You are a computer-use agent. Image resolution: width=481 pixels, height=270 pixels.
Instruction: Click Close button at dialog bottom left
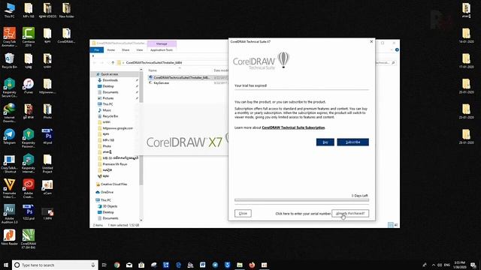(x=243, y=213)
